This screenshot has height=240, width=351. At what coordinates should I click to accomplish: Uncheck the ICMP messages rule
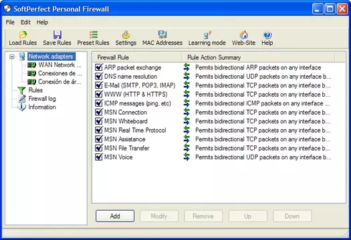[x=99, y=103]
